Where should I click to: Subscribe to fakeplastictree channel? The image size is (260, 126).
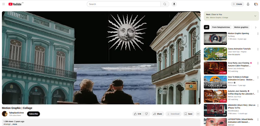(33, 114)
